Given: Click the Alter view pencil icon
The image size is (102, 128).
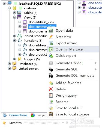Looking at the screenshot, I should [x=51, y=37].
